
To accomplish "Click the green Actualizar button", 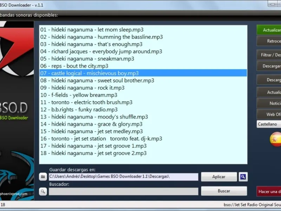I will coord(269,30).
